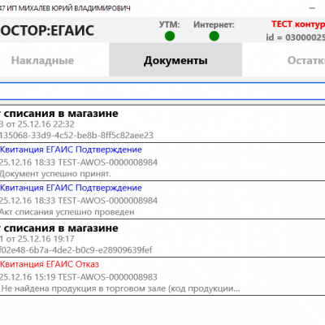Viewport: 325px width, 325px height.
Task: Click the Не найдена продукция error message
Action: (x=120, y=288)
